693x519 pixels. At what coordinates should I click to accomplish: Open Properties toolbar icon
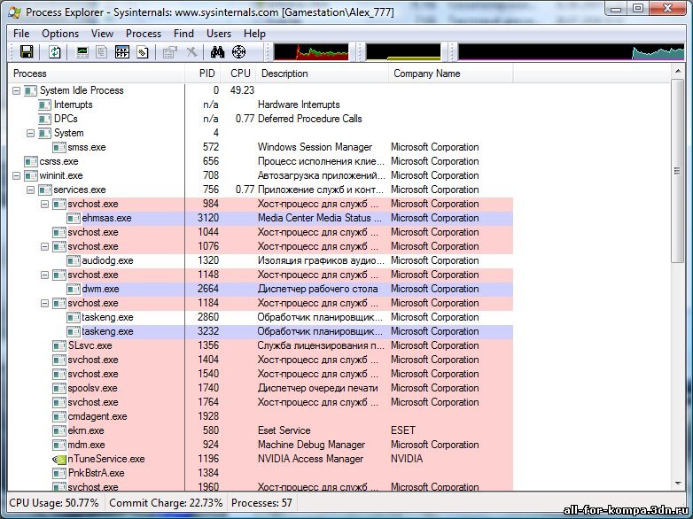click(x=170, y=52)
